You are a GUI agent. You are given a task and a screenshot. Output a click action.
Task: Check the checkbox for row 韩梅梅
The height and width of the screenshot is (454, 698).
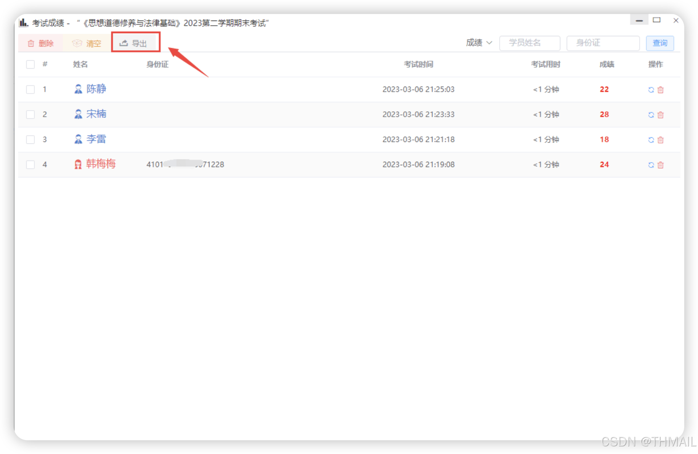coord(31,164)
